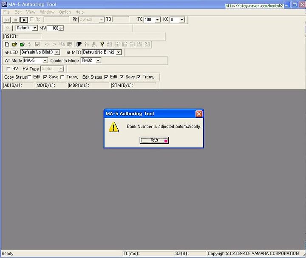The image size is (306, 258).
Task: Click the MD[B/s]: field
Action: click(51, 85)
